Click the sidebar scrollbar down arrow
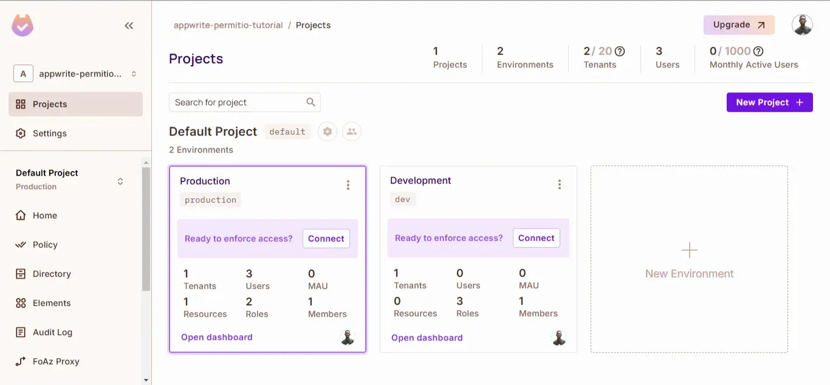The width and height of the screenshot is (830, 385). tap(146, 380)
